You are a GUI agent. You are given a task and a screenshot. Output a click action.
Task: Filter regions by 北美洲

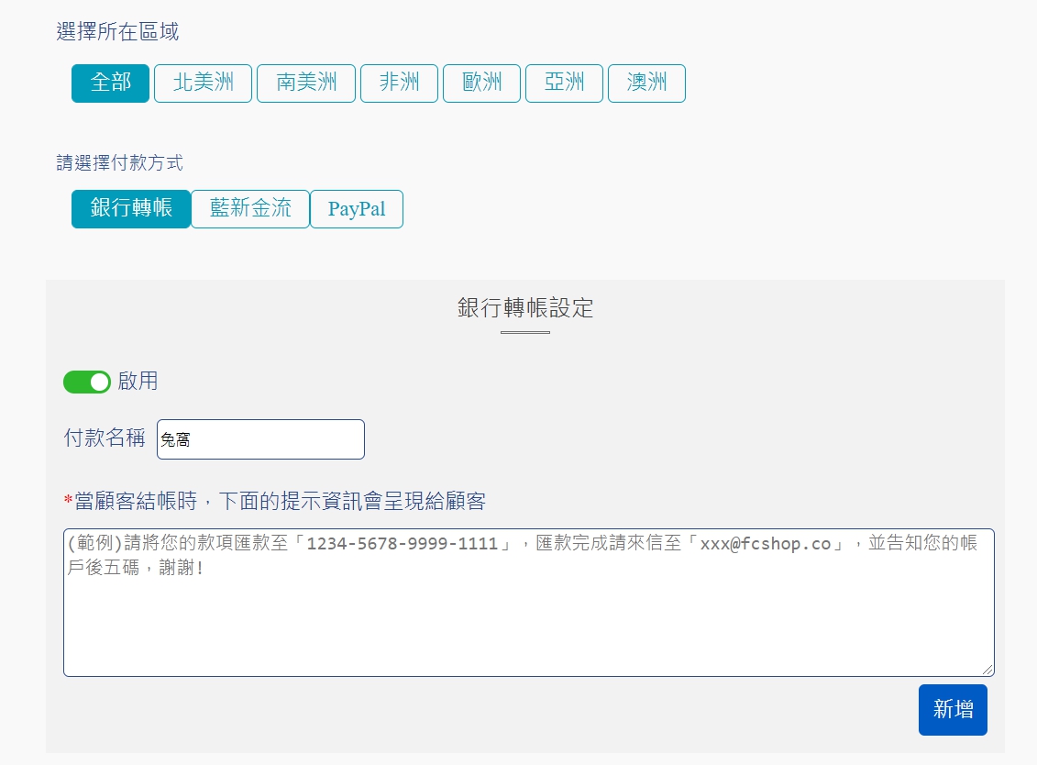(x=203, y=83)
